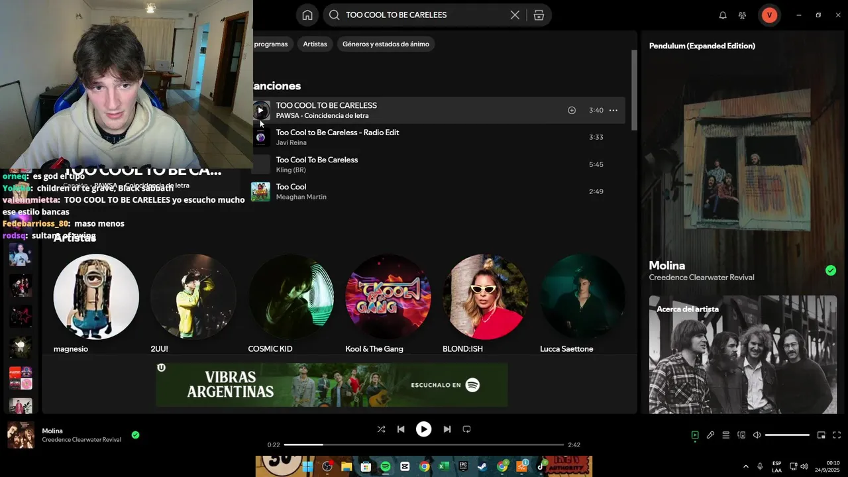The height and width of the screenshot is (477, 848).
Task: Open File Explorer from the taskbar
Action: coord(346,466)
